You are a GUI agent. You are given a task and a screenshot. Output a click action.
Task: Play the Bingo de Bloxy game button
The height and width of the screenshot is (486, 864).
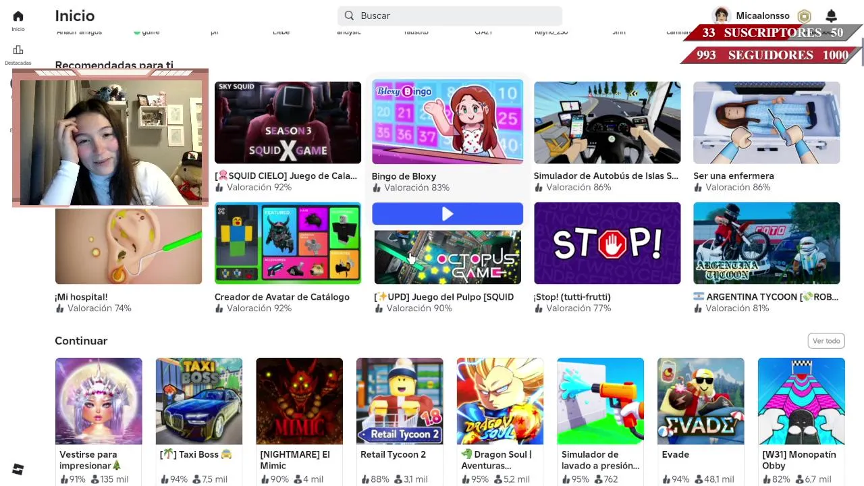[448, 214]
